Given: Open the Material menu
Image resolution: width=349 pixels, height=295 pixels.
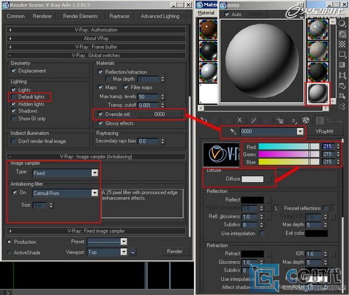Looking at the screenshot, I should [x=206, y=13].
